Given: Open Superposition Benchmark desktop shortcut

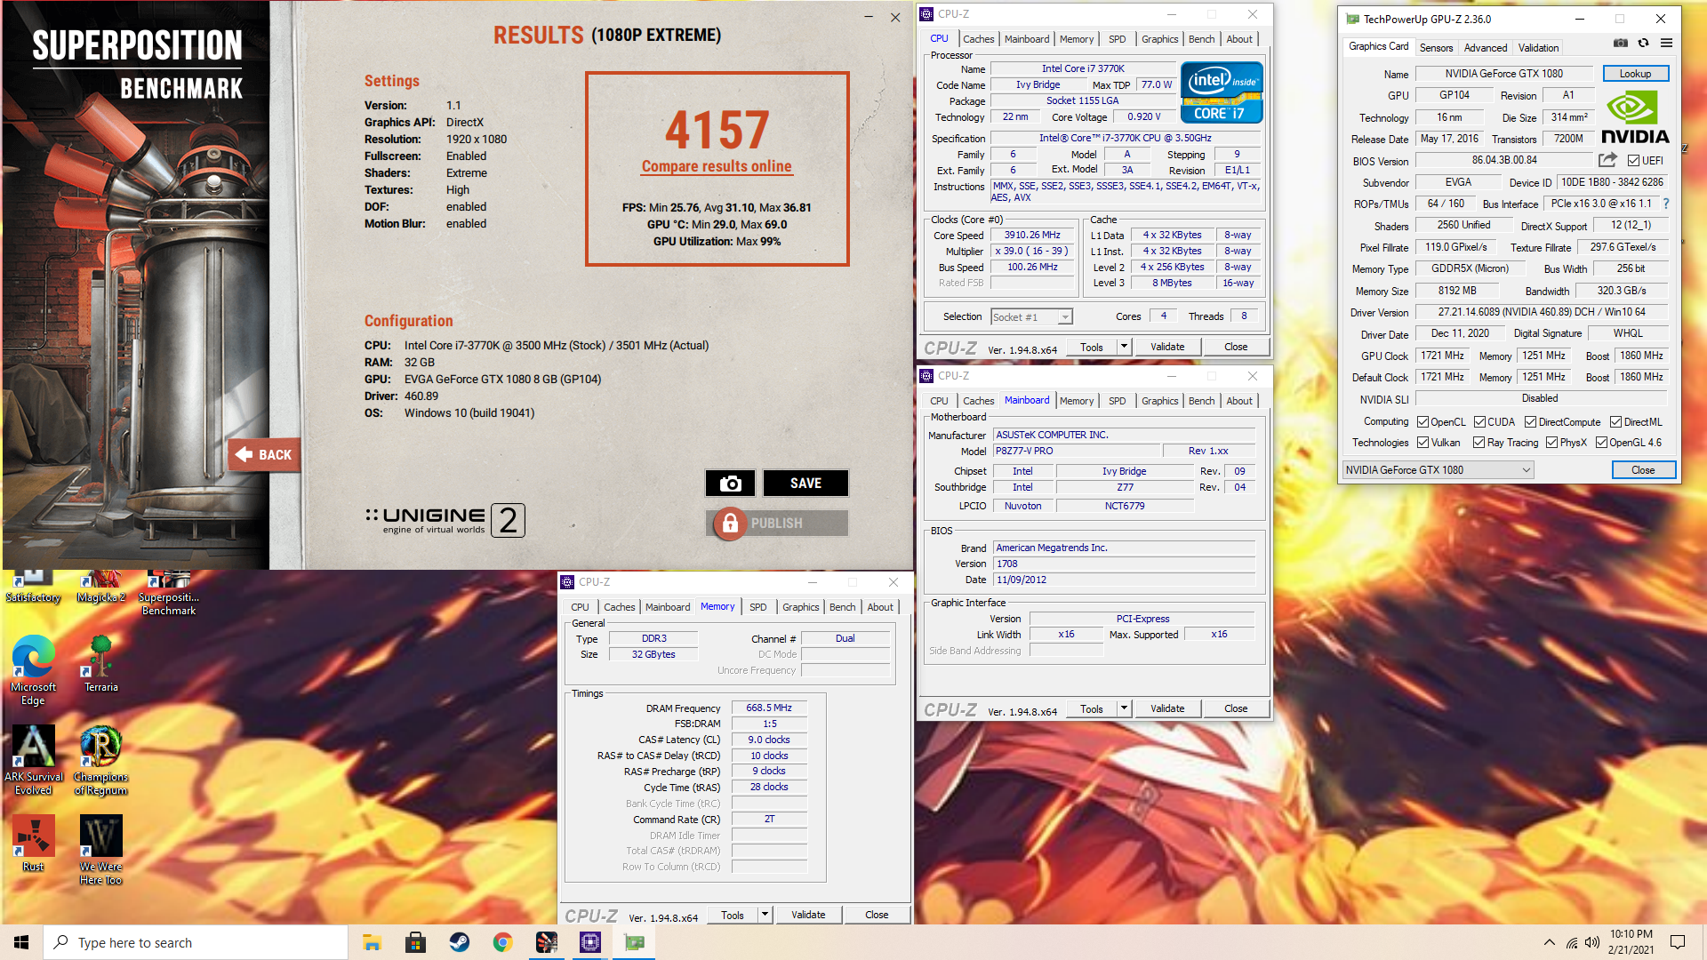Looking at the screenshot, I should (169, 594).
